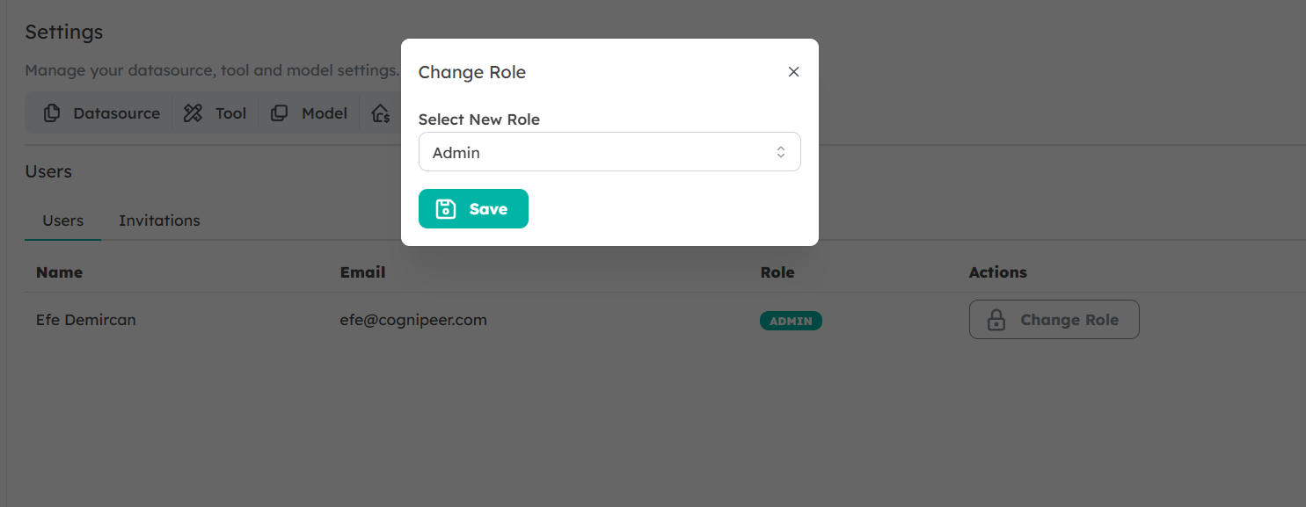
Task: Click the Efe Demircan user name
Action: click(86, 320)
